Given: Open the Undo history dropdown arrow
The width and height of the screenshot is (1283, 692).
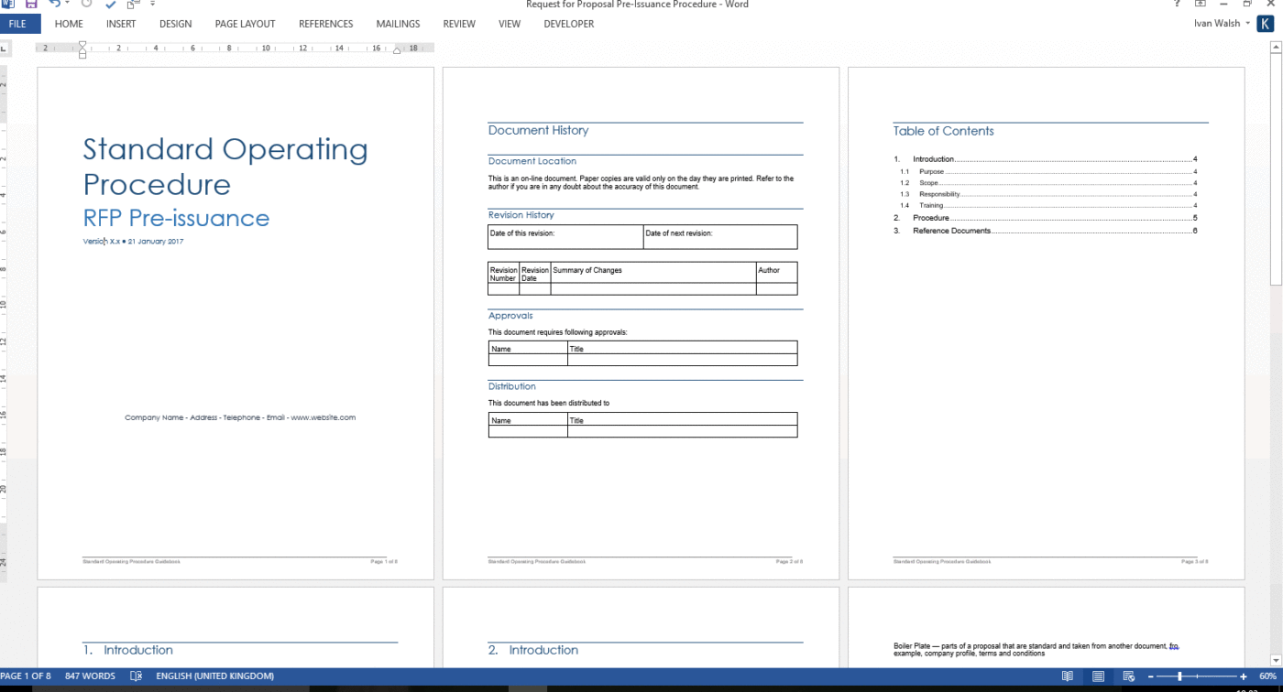Looking at the screenshot, I should point(67,5).
